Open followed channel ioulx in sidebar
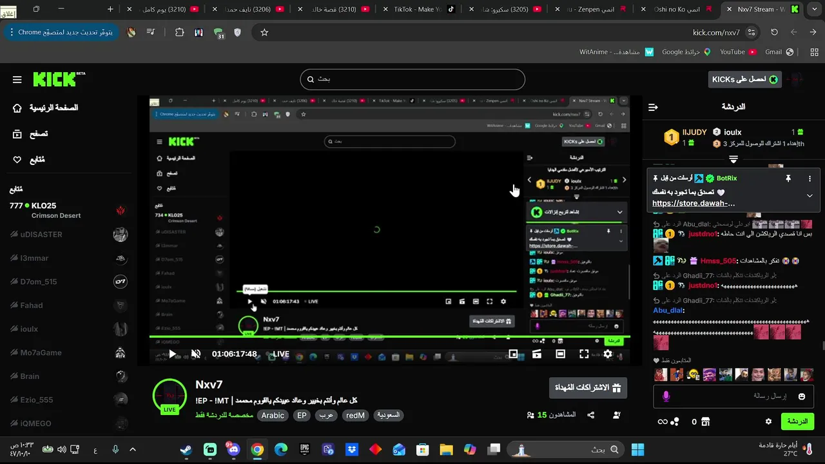This screenshot has width=825, height=464. [68, 329]
